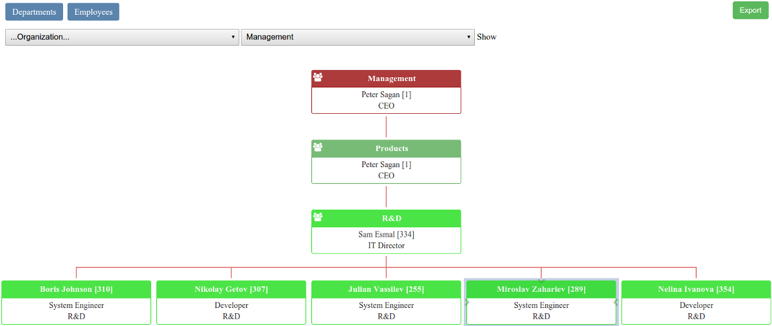
Task: Click System Engineer under Miroslav Zahariev
Action: (541, 305)
